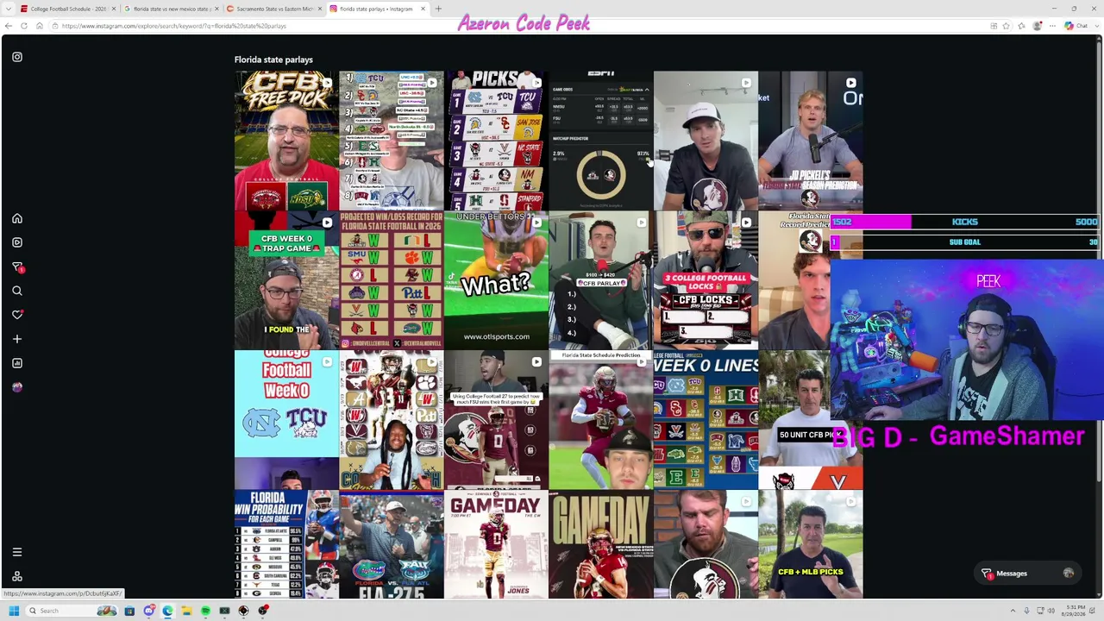The width and height of the screenshot is (1104, 621).
Task: Click the bottom Meta apps sidebar icon
Action: pos(17,576)
